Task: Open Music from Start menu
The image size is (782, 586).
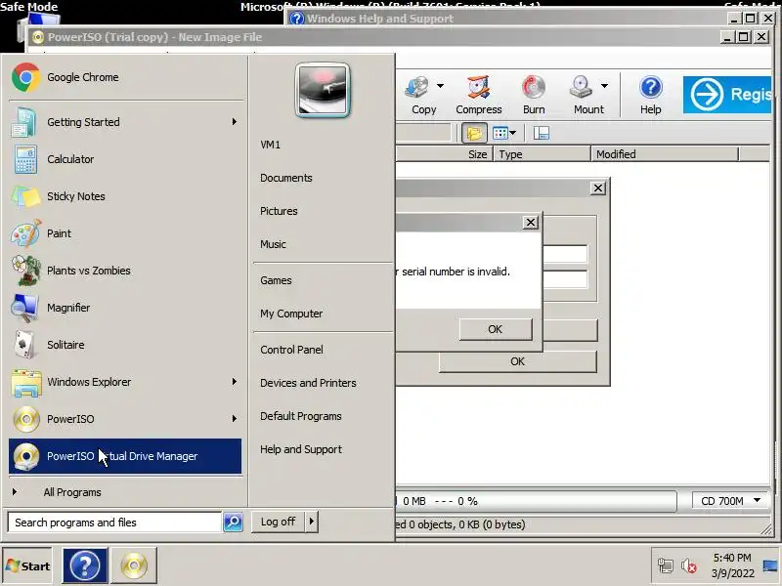Action: click(x=274, y=244)
